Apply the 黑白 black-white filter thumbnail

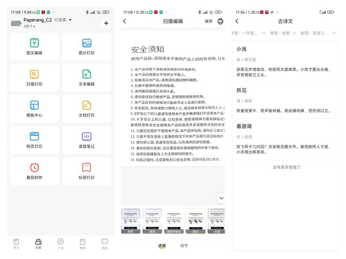pyautogui.click(x=195, y=220)
